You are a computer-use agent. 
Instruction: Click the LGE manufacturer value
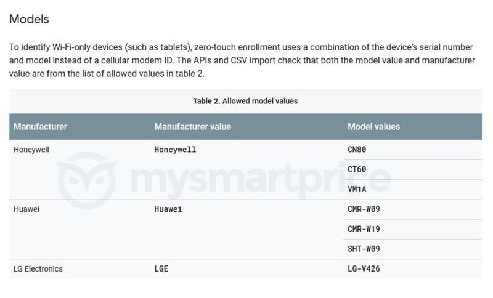pos(161,269)
